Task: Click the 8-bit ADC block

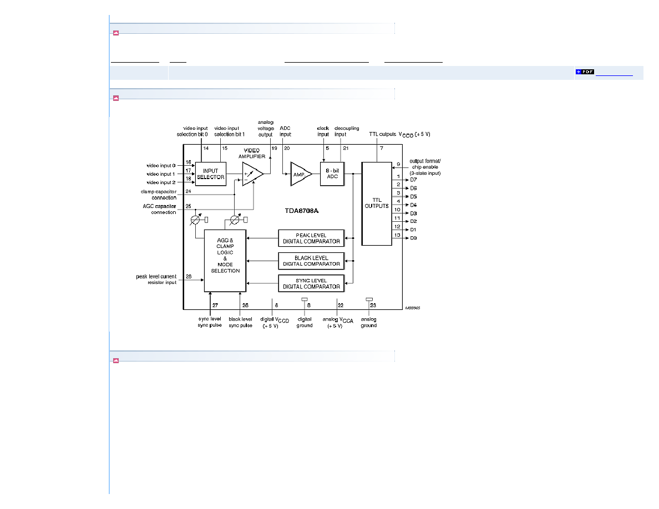Action: coord(332,174)
